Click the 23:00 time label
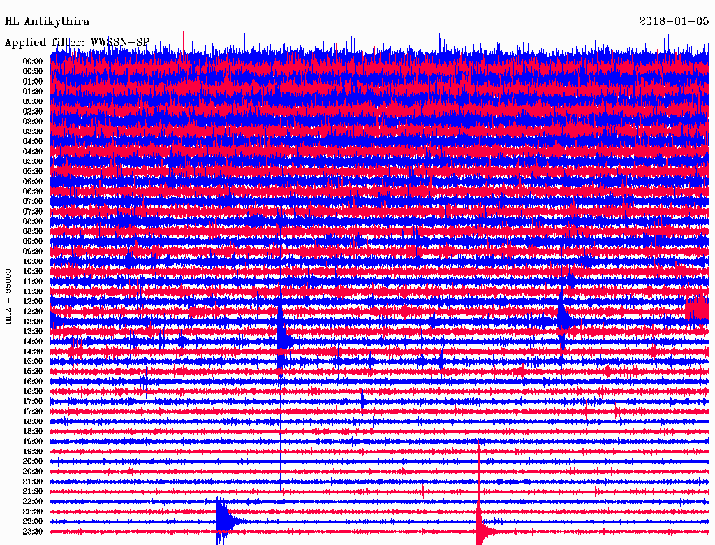The height and width of the screenshot is (545, 715). [x=33, y=521]
